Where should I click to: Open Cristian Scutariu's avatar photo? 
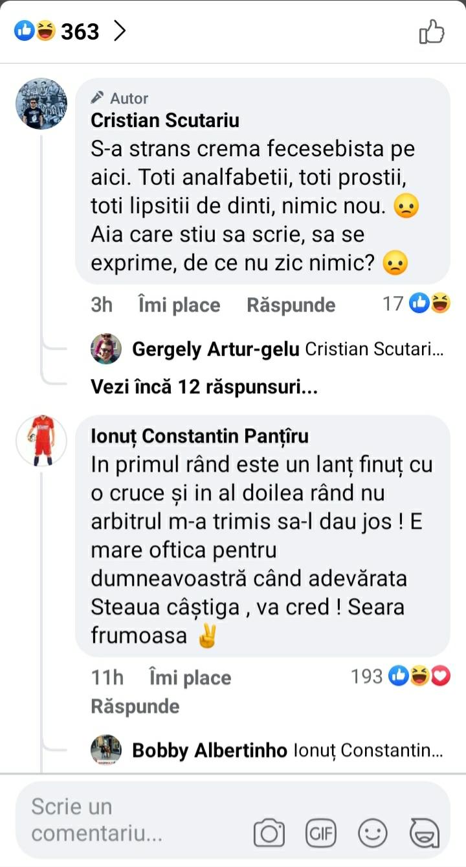pyautogui.click(x=41, y=104)
